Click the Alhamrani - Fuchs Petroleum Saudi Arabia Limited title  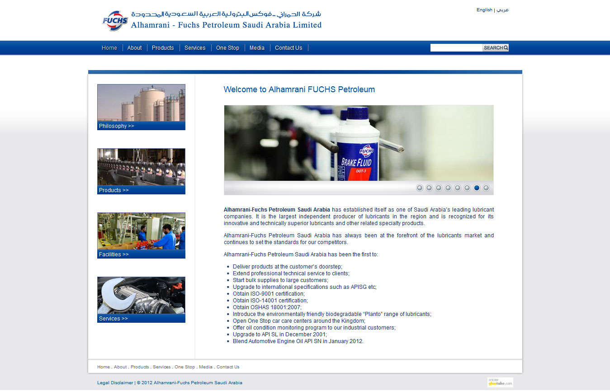click(226, 25)
